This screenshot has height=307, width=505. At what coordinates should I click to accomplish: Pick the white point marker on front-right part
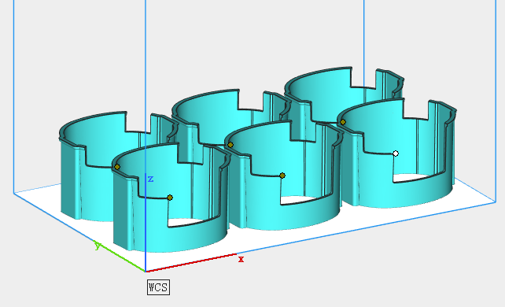[396, 153]
